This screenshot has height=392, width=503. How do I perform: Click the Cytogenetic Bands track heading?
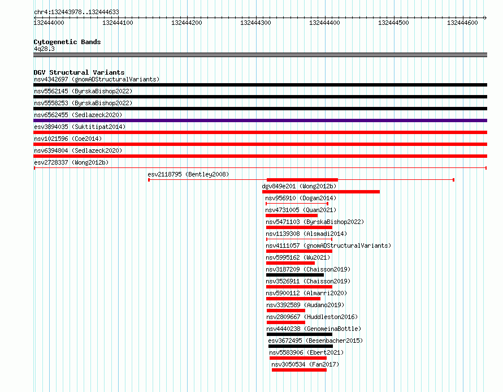pos(67,42)
